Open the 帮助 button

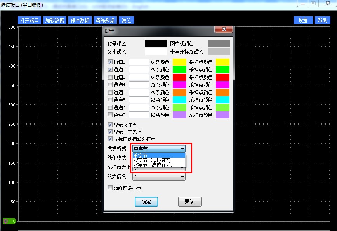coord(322,20)
